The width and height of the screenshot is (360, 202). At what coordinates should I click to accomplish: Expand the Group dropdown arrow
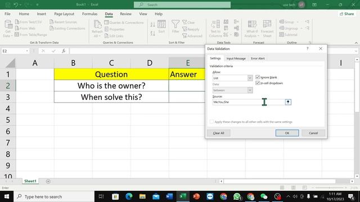tap(298, 22)
